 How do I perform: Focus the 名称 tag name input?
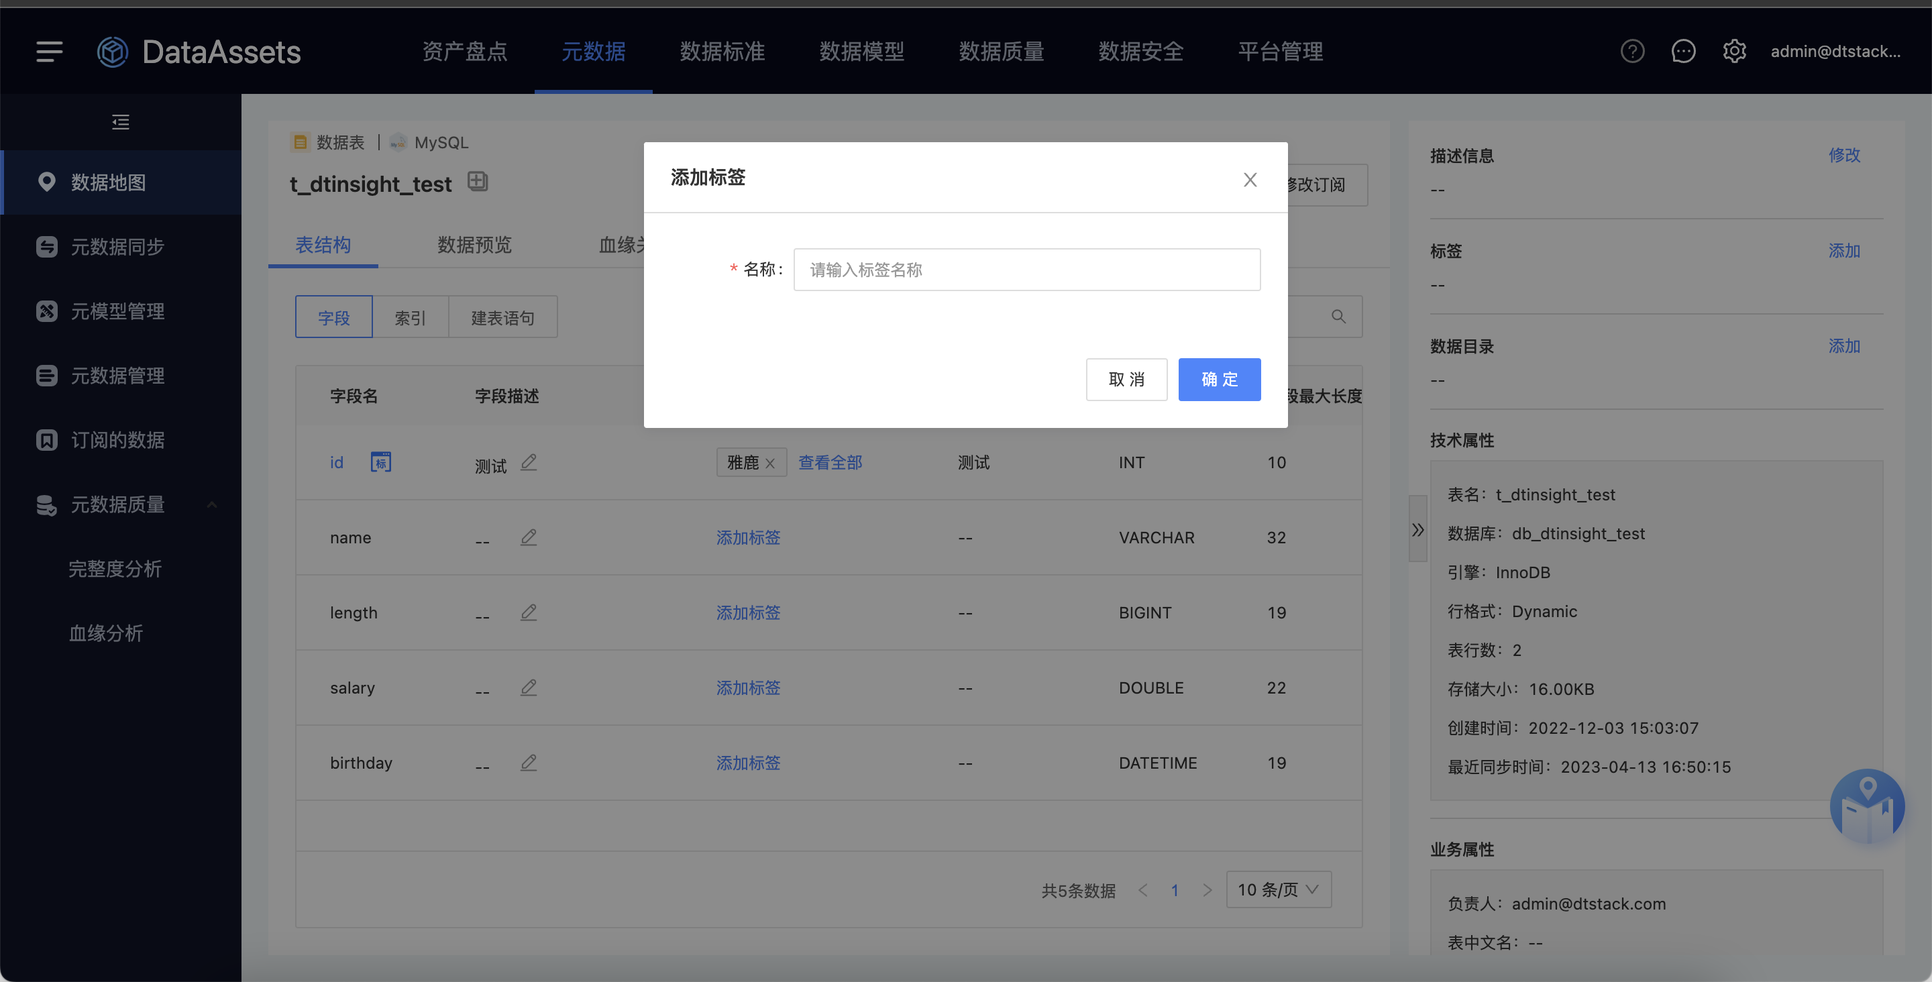coord(1027,270)
